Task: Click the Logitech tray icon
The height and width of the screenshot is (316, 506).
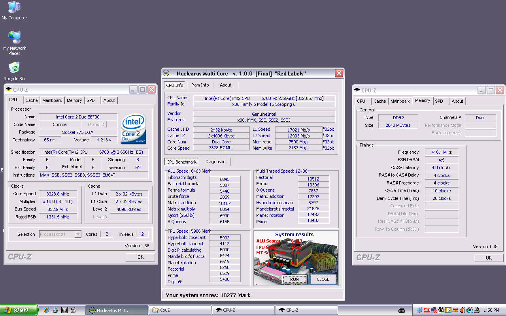Action: (470, 310)
